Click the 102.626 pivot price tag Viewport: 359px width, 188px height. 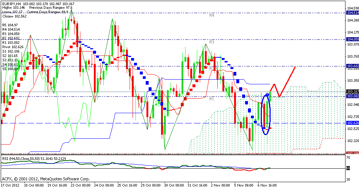pos(352,123)
